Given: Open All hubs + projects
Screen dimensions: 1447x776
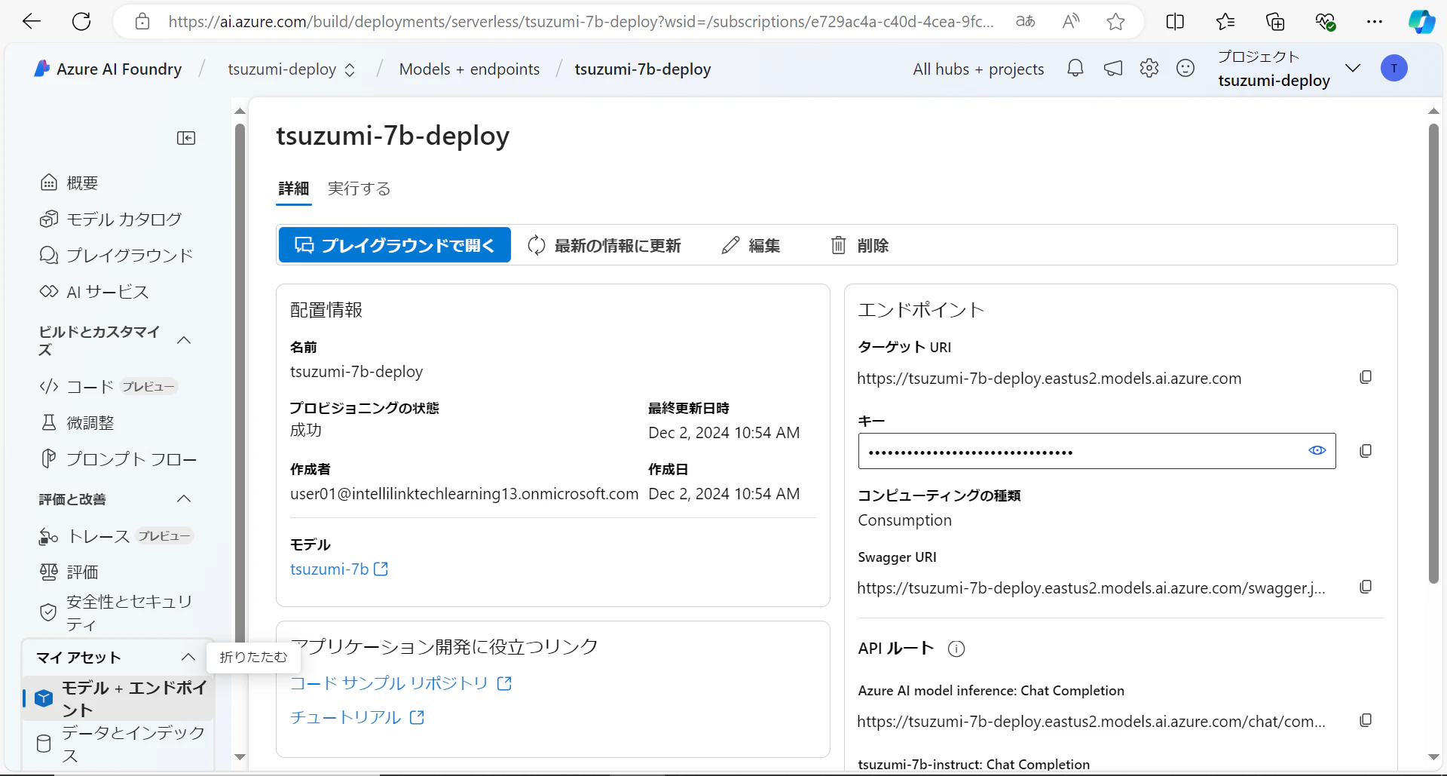Looking at the screenshot, I should click(x=978, y=69).
